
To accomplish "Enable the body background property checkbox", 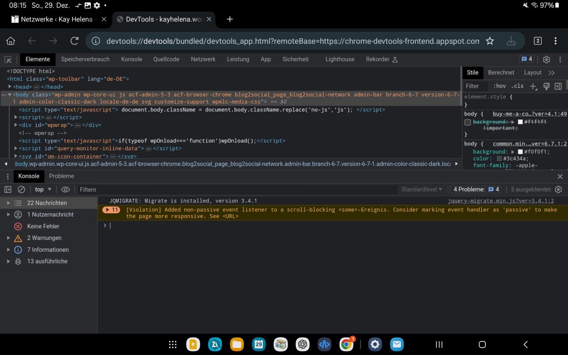I will pyautogui.click(x=468, y=122).
